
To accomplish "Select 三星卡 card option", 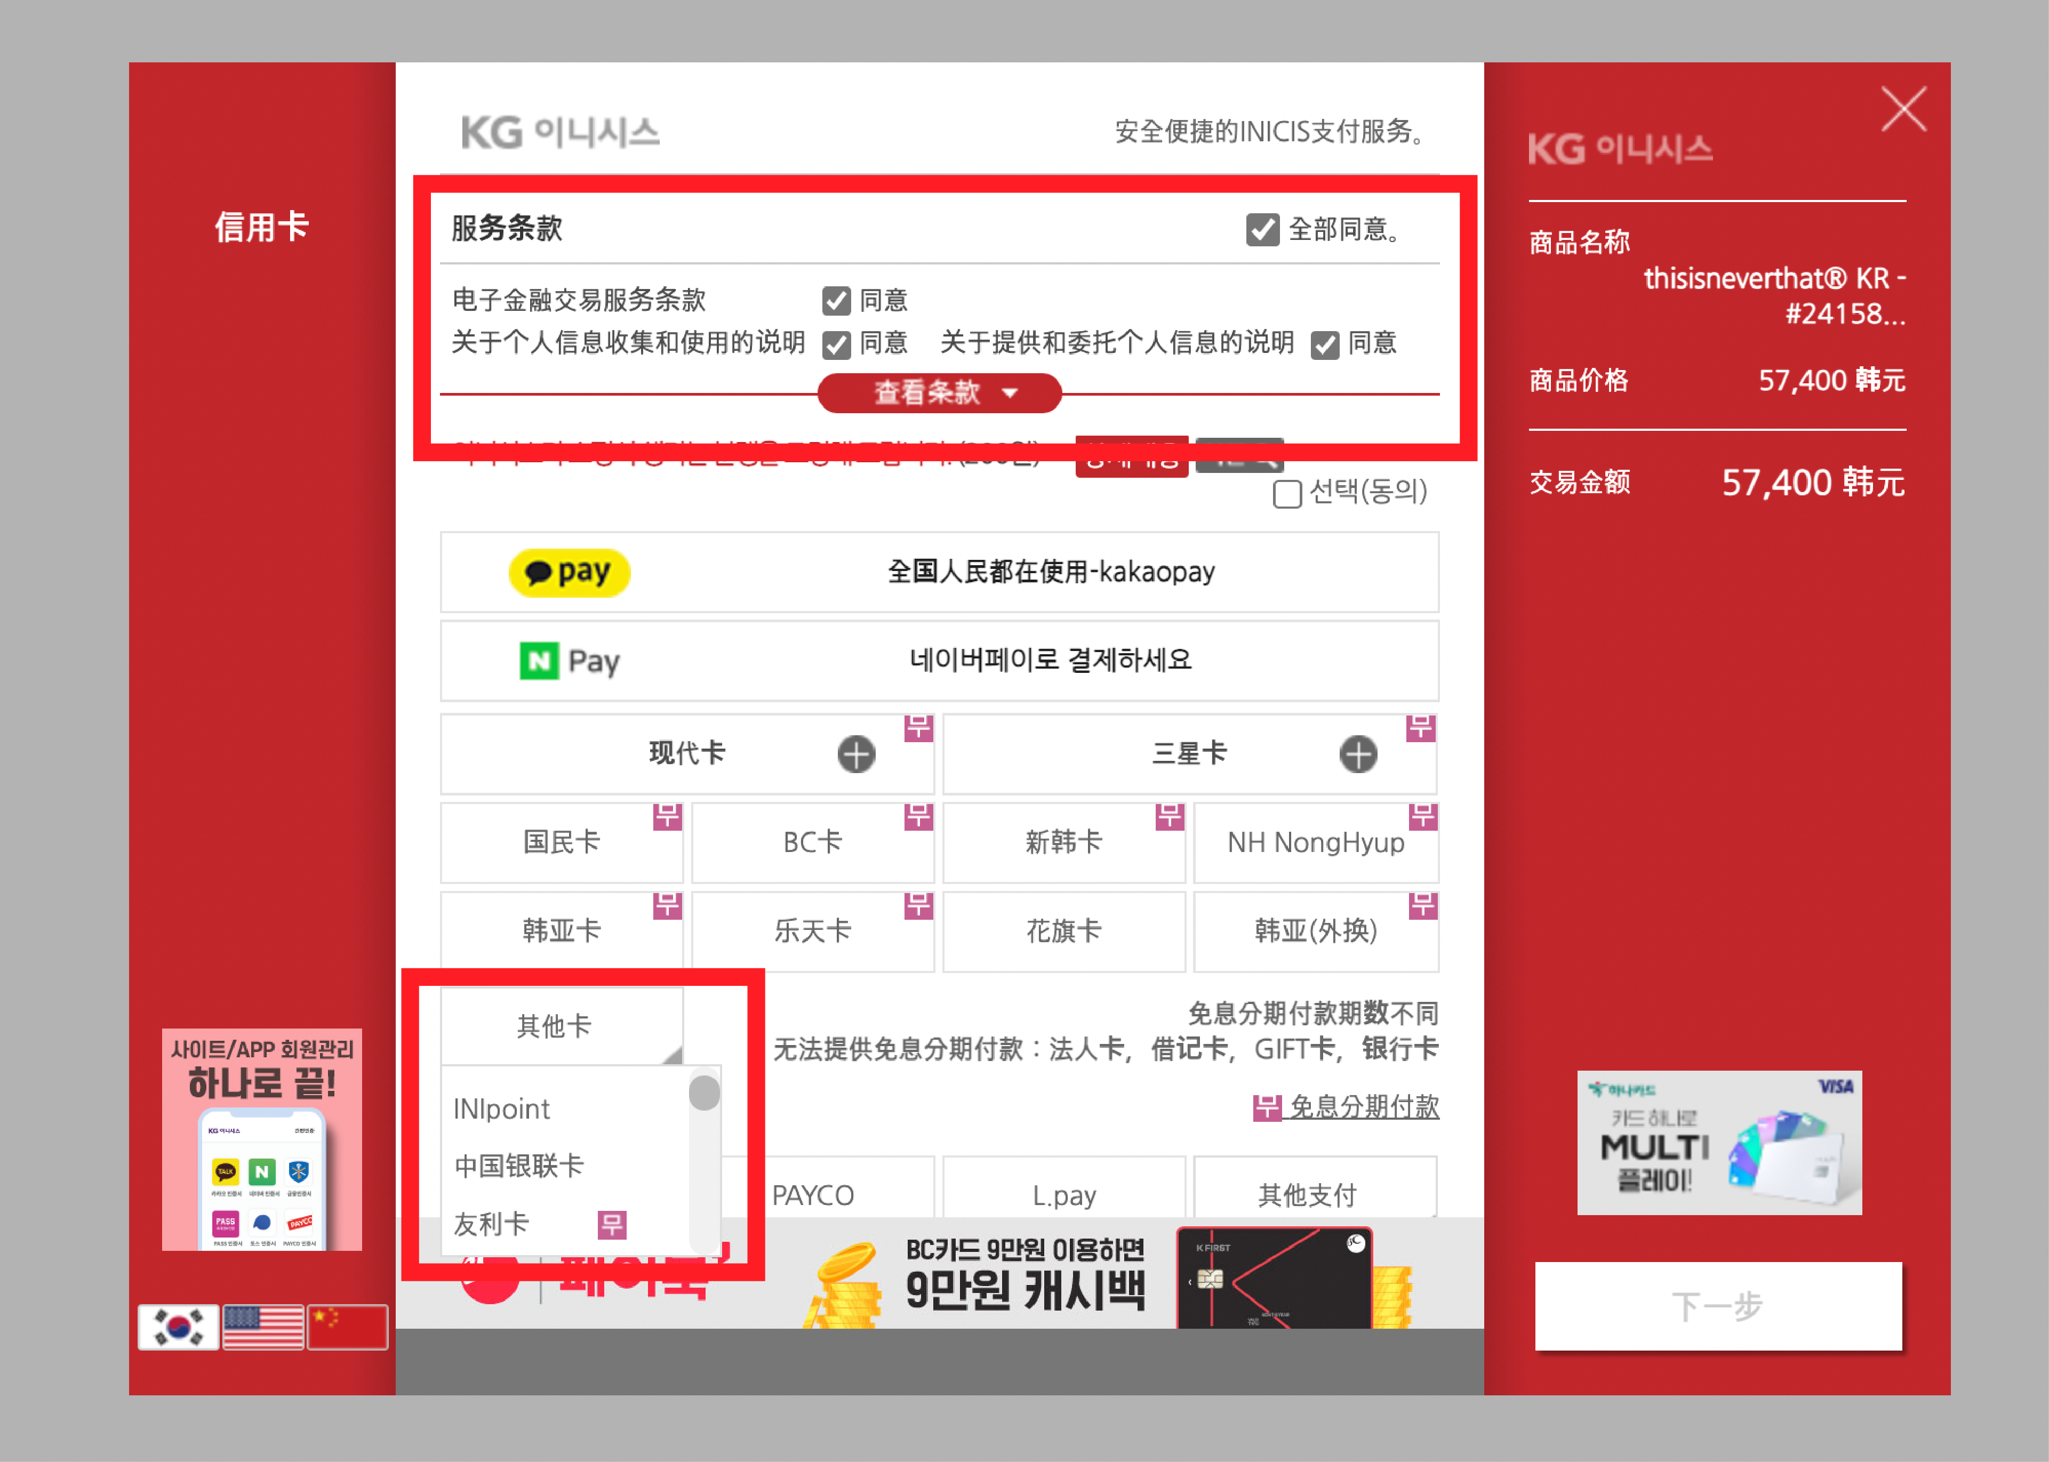I will (1189, 753).
